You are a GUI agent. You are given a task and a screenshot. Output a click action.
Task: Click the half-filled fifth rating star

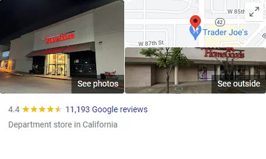pos(59,110)
